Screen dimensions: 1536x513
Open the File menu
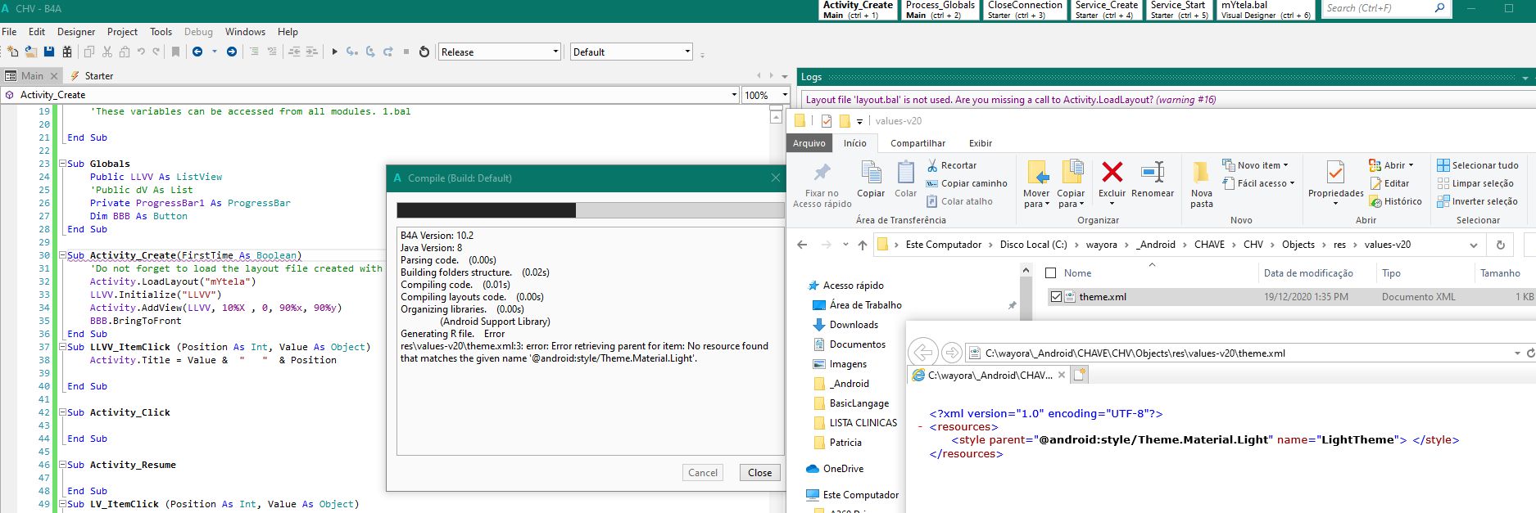point(9,32)
